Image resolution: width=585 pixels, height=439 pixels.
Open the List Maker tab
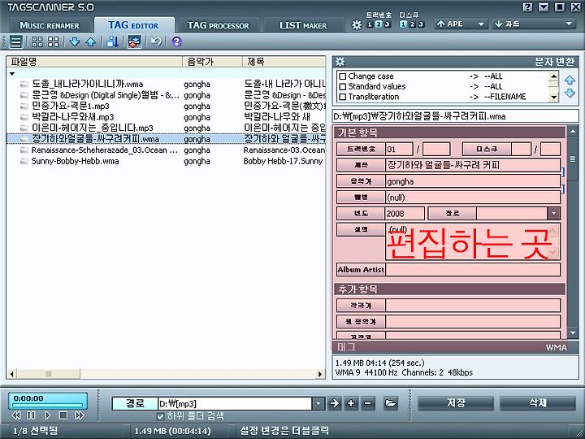[303, 25]
